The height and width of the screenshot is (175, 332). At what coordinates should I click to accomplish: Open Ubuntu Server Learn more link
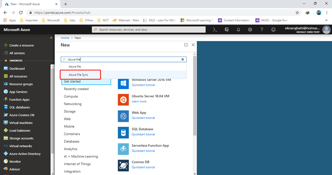(139, 102)
